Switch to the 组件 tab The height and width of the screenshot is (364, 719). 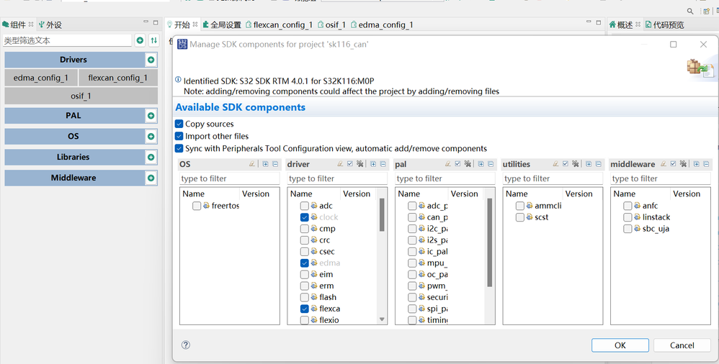(18, 24)
